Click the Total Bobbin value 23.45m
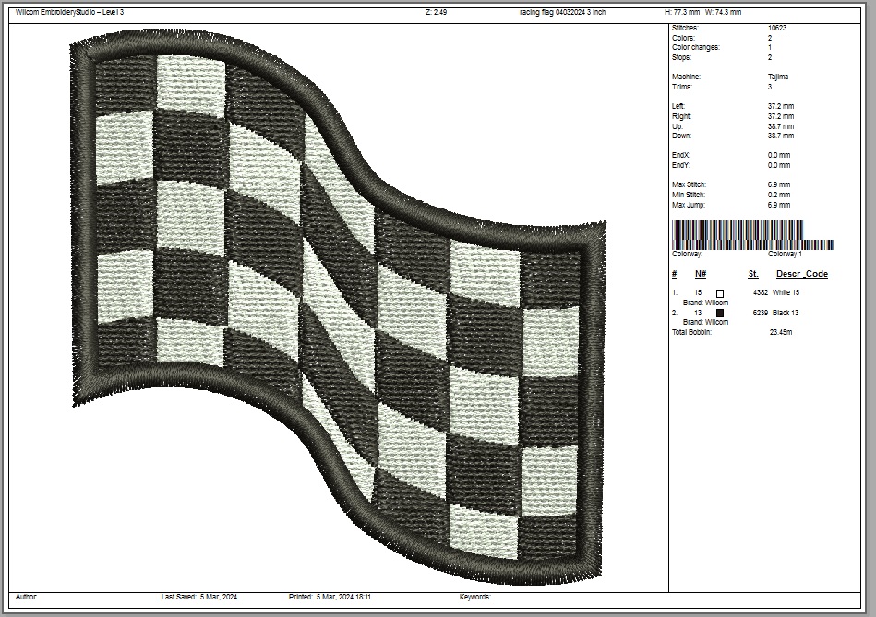 click(x=780, y=332)
